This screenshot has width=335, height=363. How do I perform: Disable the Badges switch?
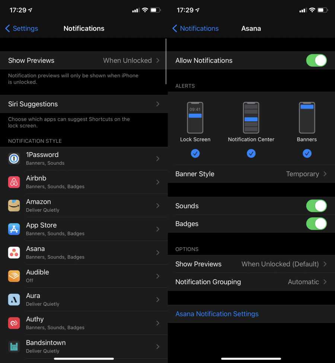(x=316, y=224)
